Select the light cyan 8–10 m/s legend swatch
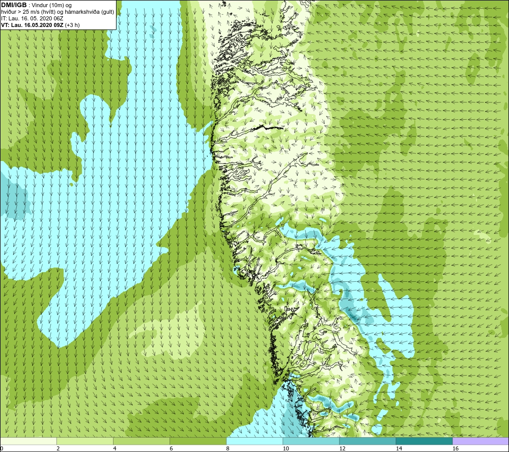Screen dimensions: 509x452 pos(254,441)
